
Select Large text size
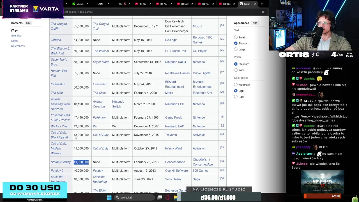click(236, 49)
